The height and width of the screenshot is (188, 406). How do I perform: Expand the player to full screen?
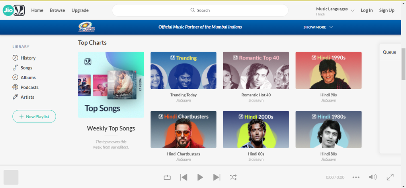tap(390, 177)
